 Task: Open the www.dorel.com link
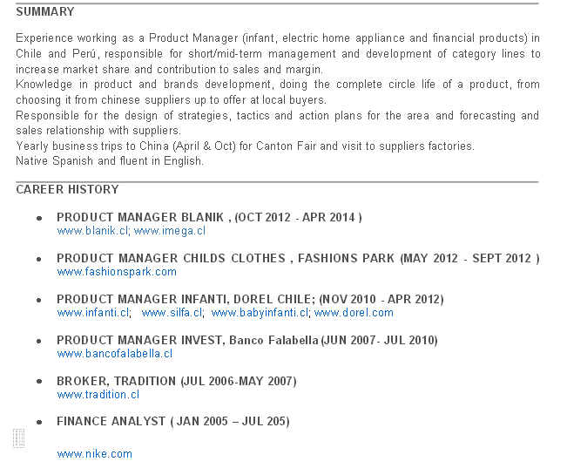point(354,313)
